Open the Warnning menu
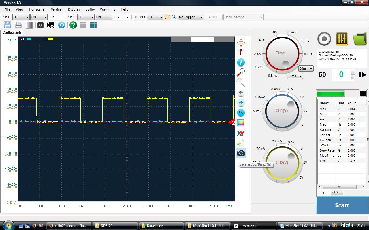The width and height of the screenshot is (369, 230). (x=108, y=9)
